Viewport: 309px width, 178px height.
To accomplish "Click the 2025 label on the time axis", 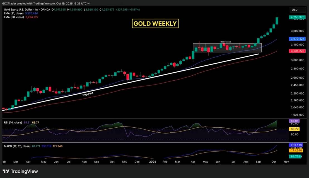I will (153, 162).
